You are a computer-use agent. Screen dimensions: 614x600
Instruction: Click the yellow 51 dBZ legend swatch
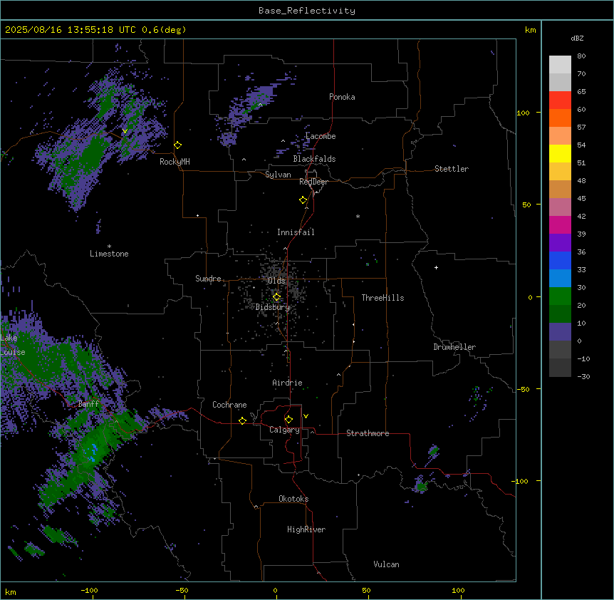tap(560, 153)
